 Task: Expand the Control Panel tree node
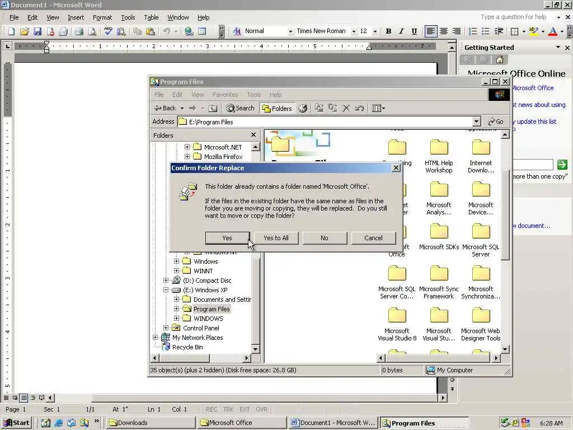click(166, 328)
